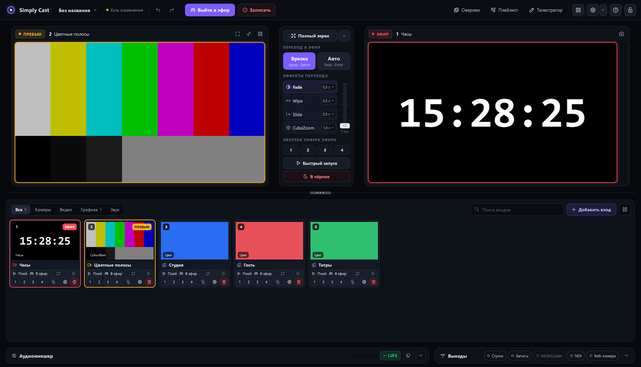Click the В чёрное button

(x=316, y=176)
